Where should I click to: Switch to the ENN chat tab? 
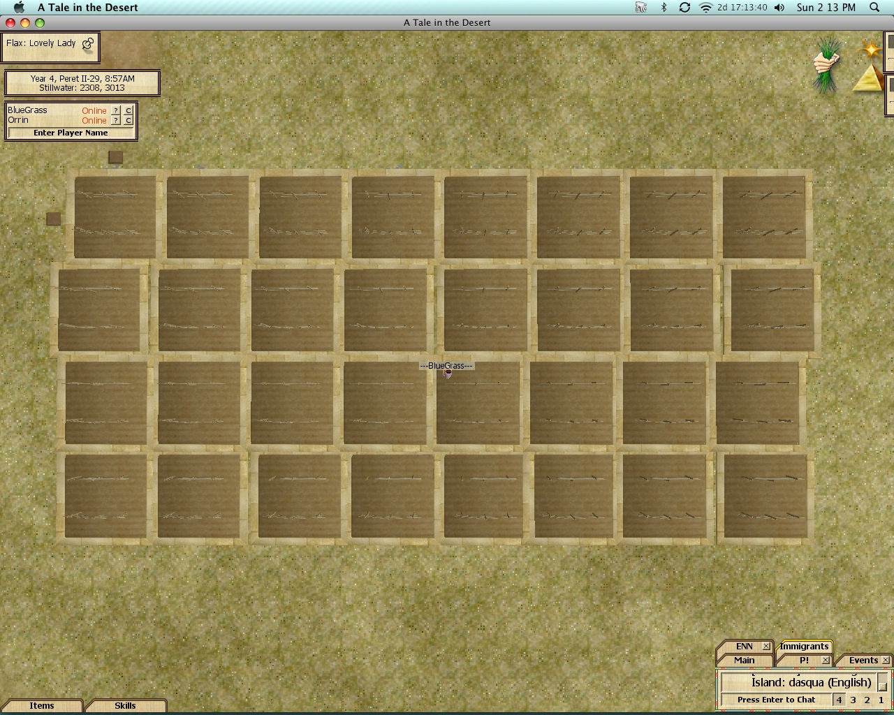[x=744, y=646]
